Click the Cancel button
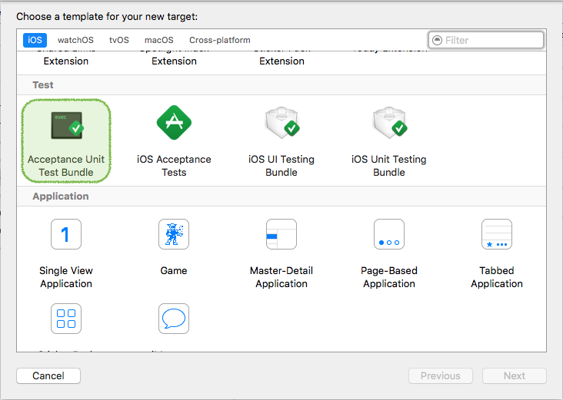Image resolution: width=563 pixels, height=400 pixels. click(48, 375)
